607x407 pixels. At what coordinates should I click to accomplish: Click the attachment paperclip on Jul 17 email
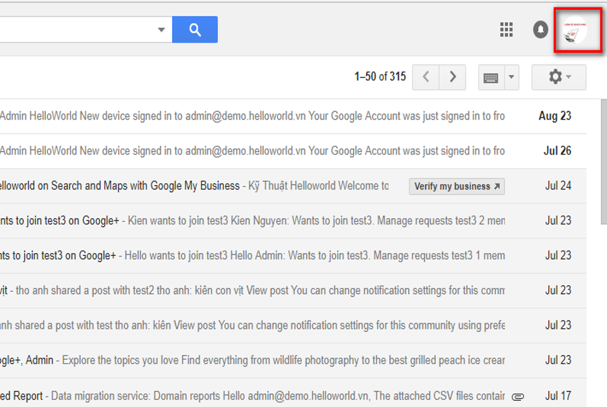517,397
